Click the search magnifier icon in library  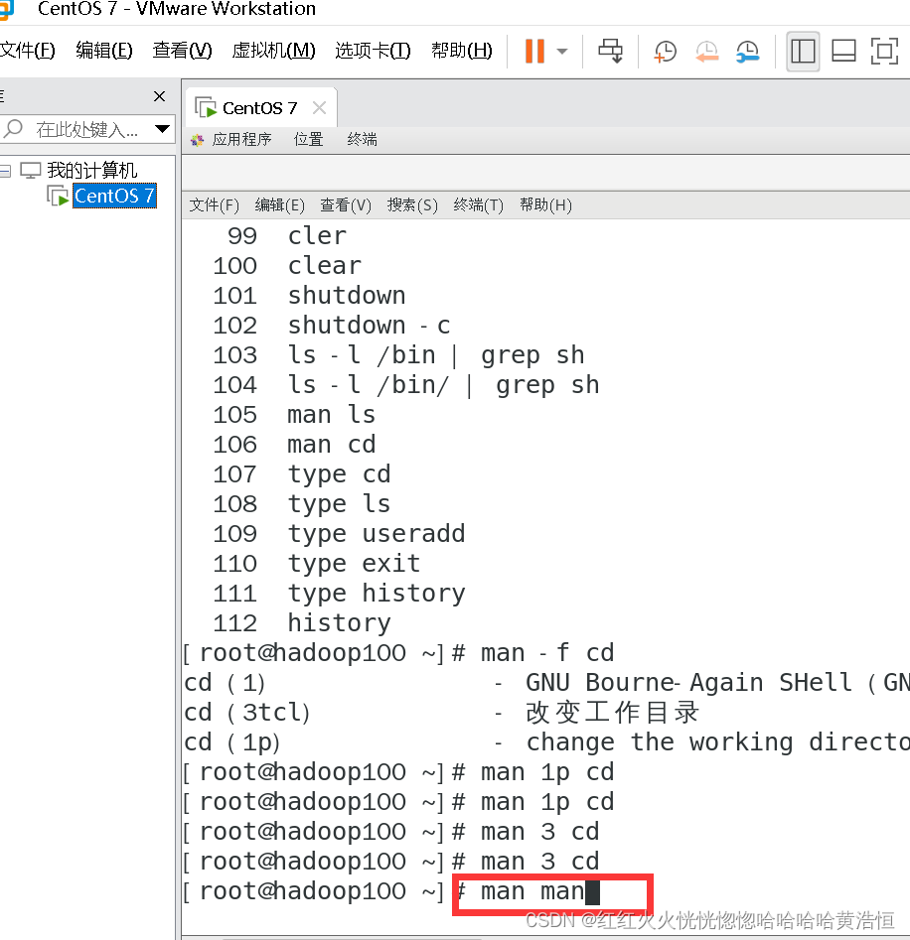click(x=13, y=128)
